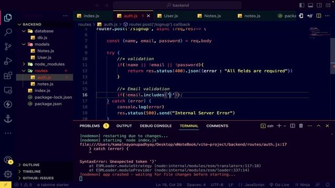
Task: Open the terminal launch profile dropdown
Action: [285, 126]
